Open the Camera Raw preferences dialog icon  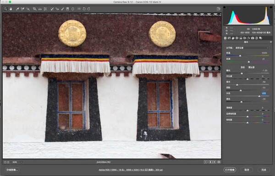79,9
